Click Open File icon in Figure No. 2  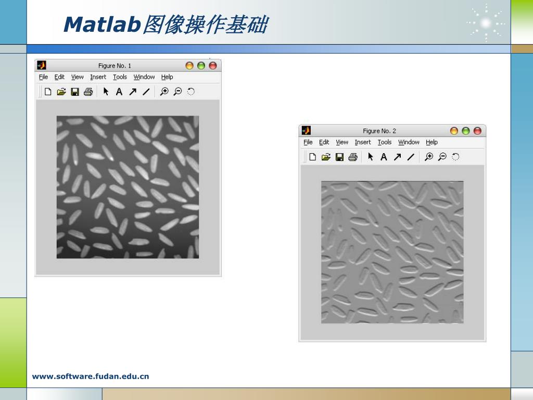[326, 157]
